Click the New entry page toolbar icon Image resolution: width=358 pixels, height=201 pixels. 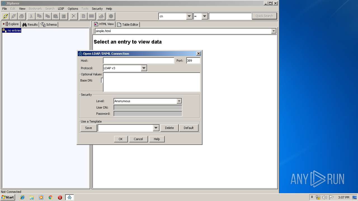coord(83,16)
